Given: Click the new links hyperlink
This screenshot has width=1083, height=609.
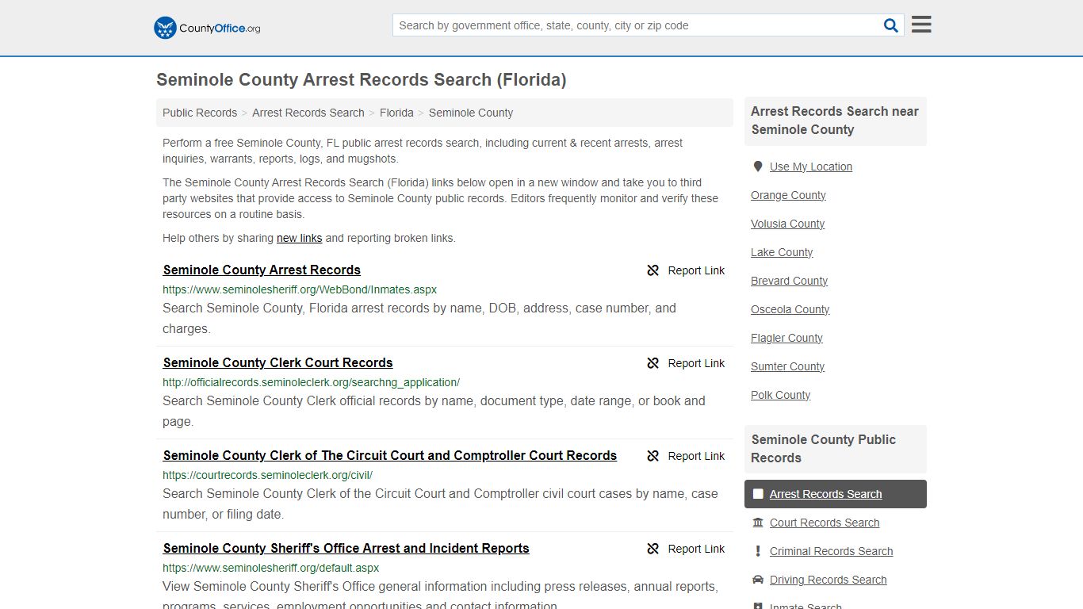Looking at the screenshot, I should click(x=299, y=238).
